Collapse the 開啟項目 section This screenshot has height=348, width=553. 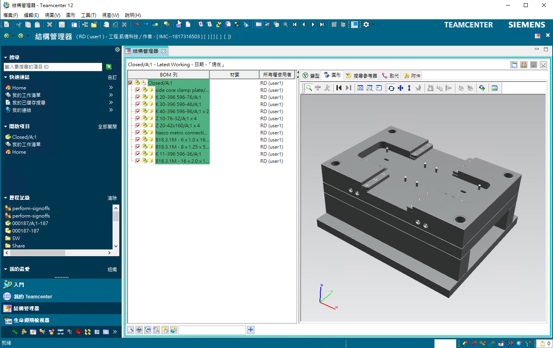click(x=6, y=127)
